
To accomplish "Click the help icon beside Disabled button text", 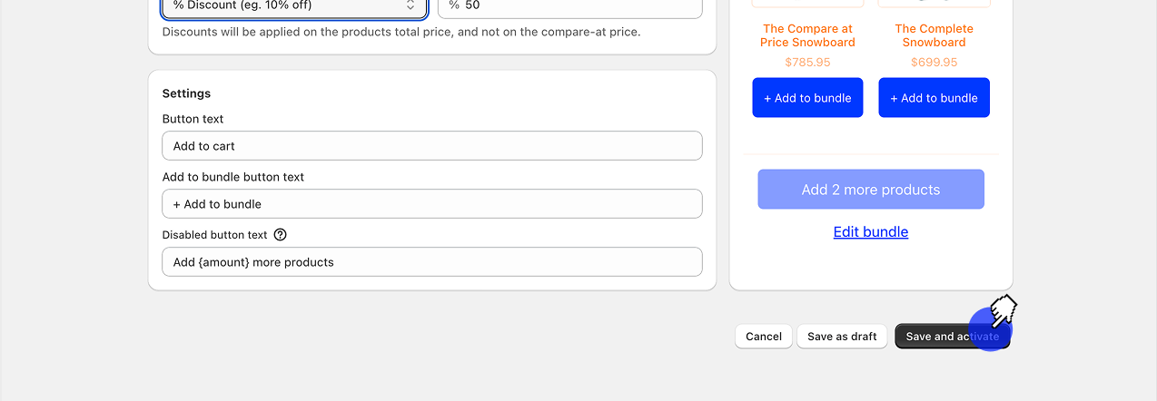I will pos(280,235).
